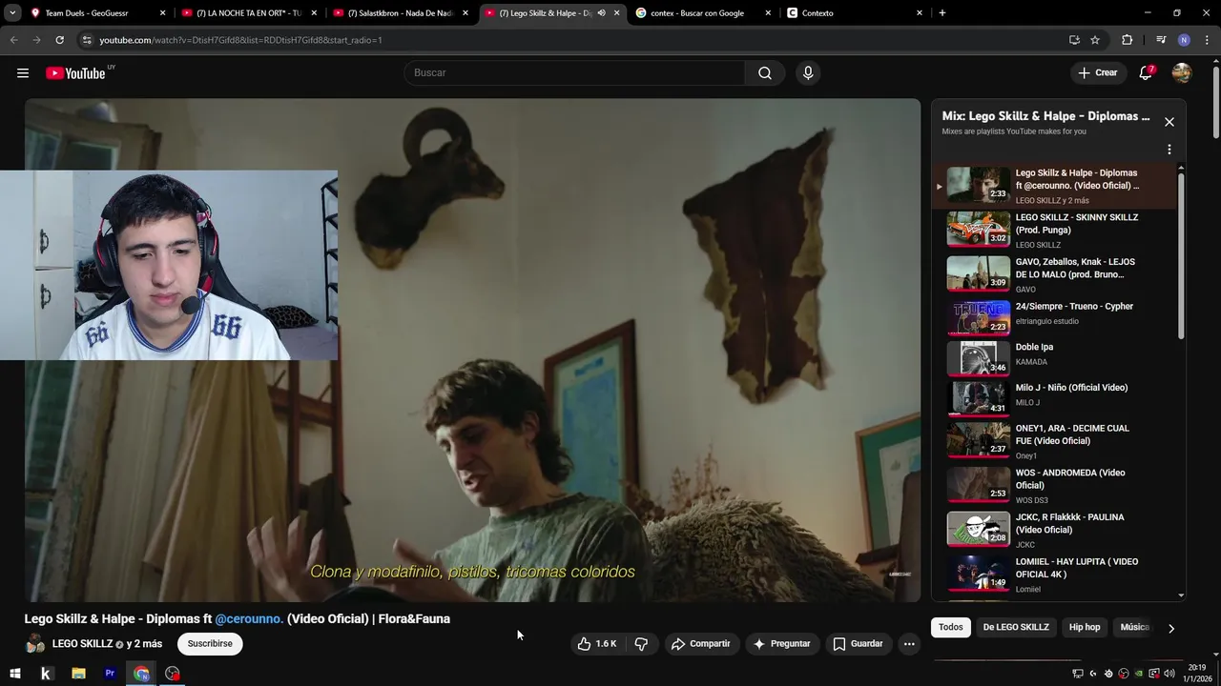This screenshot has height=686, width=1221.
Task: Click the site info icon in address bar
Action: point(87,40)
